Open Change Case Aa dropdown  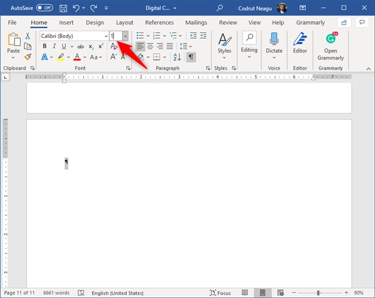[96, 57]
